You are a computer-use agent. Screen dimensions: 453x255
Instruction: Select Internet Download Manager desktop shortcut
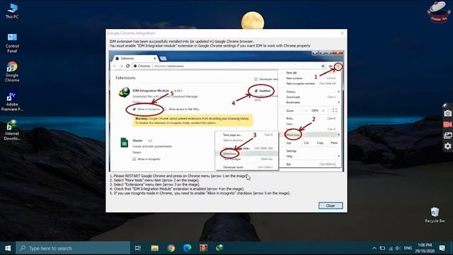pyautogui.click(x=12, y=130)
